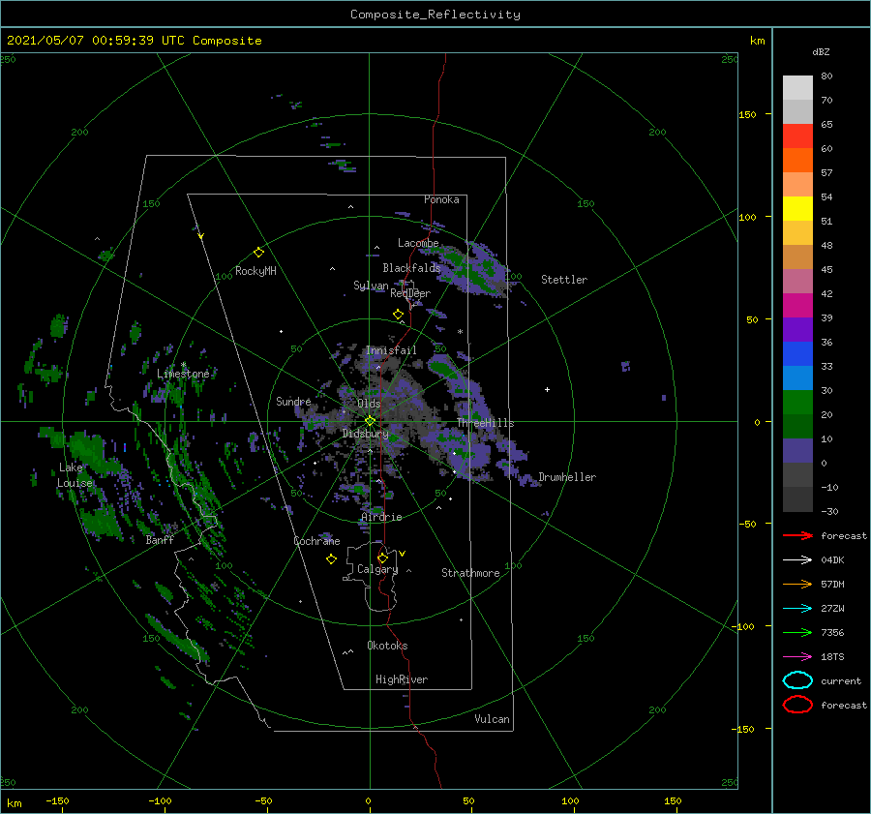Click the white 04DK arrow icon
The height and width of the screenshot is (814, 871).
point(797,560)
